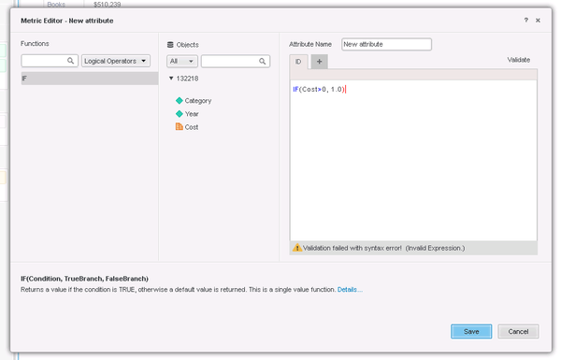Click Validate to check the expression
561x360 pixels.
[518, 60]
